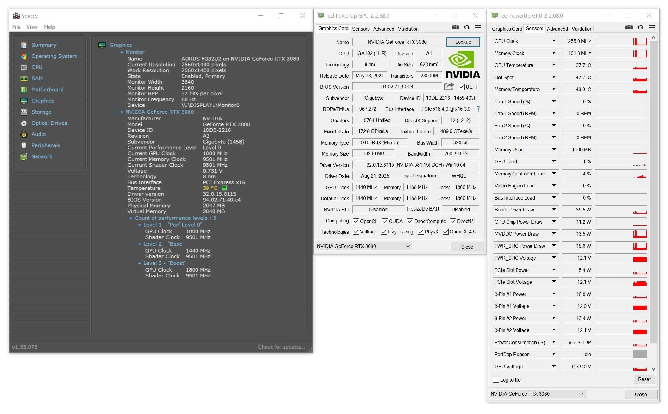Image resolution: width=668 pixels, height=414 pixels.
Task: Click the Graphics monitor icon in details pane
Action: click(x=102, y=45)
